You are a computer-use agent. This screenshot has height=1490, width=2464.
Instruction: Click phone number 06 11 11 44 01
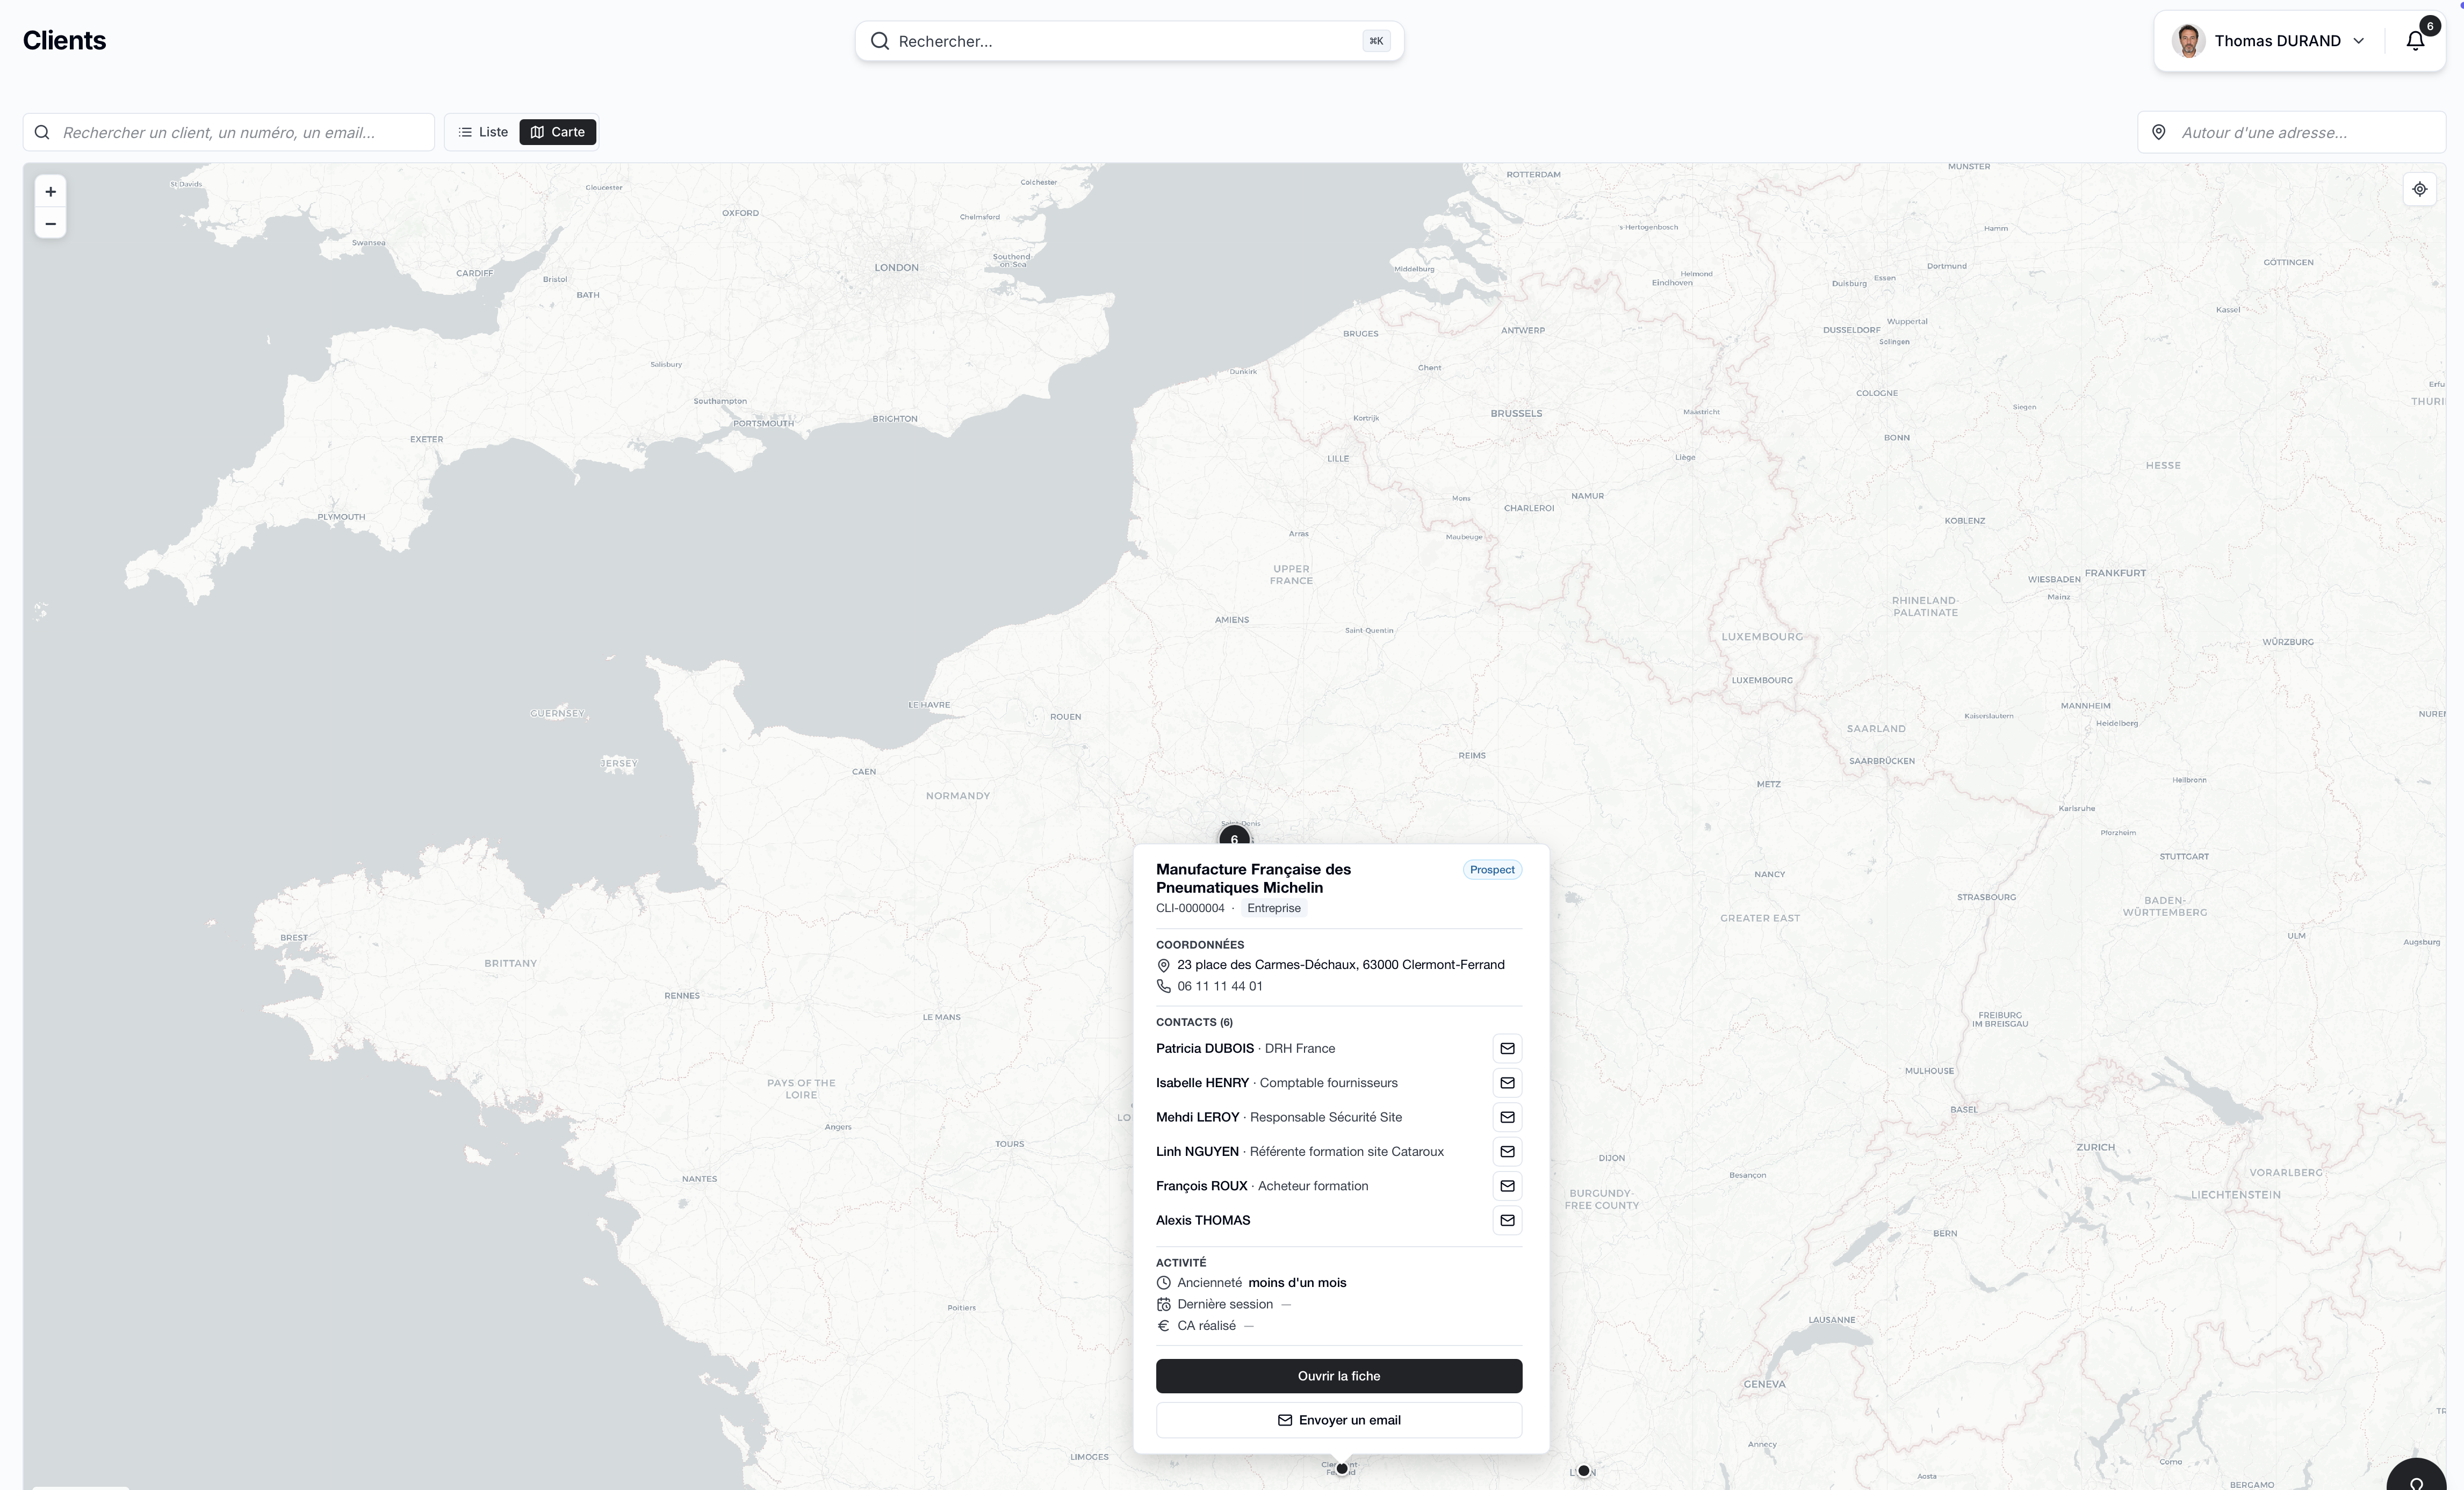click(x=1220, y=986)
